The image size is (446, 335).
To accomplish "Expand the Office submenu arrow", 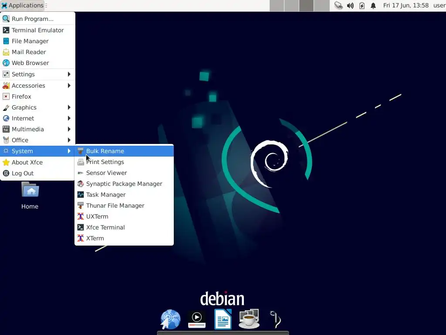I will pyautogui.click(x=69, y=140).
